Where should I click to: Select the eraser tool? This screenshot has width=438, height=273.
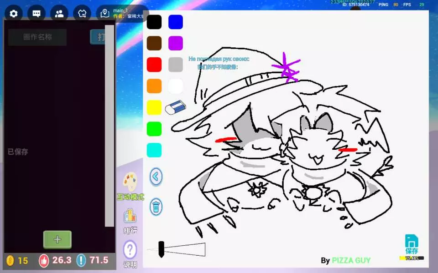(175, 107)
